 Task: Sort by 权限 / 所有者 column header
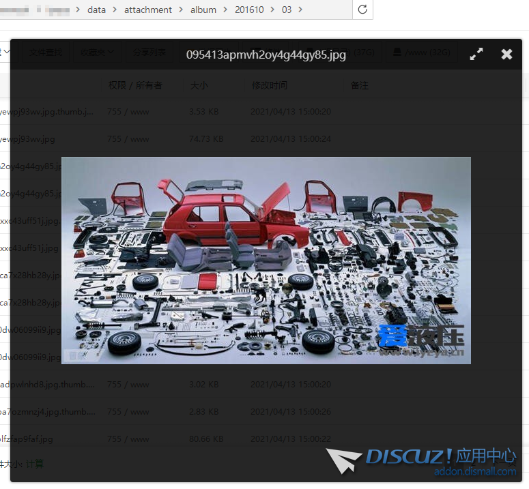pos(135,85)
